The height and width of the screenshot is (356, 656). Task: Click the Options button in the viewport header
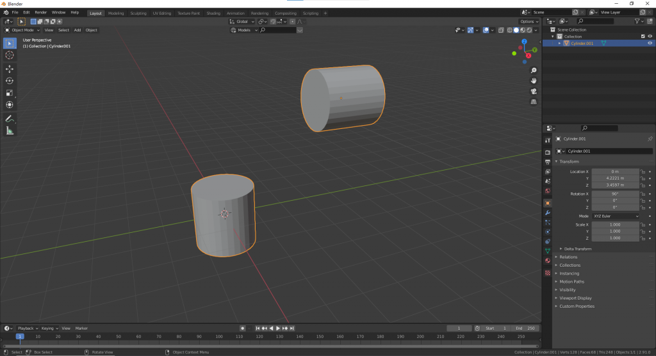click(529, 21)
